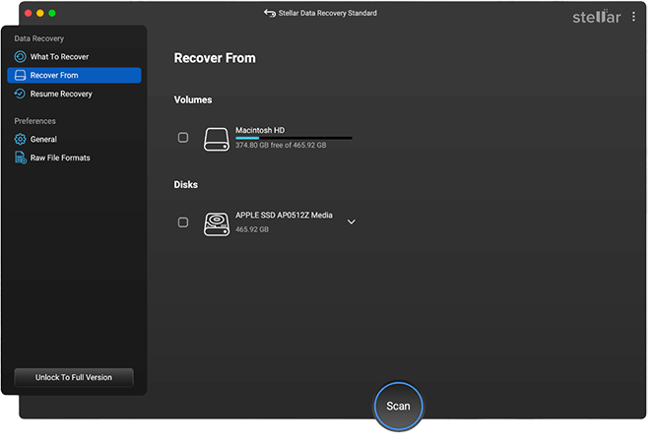
Task: Expand the APPLE SSD AP0512Z Media chevron
Action: click(351, 222)
